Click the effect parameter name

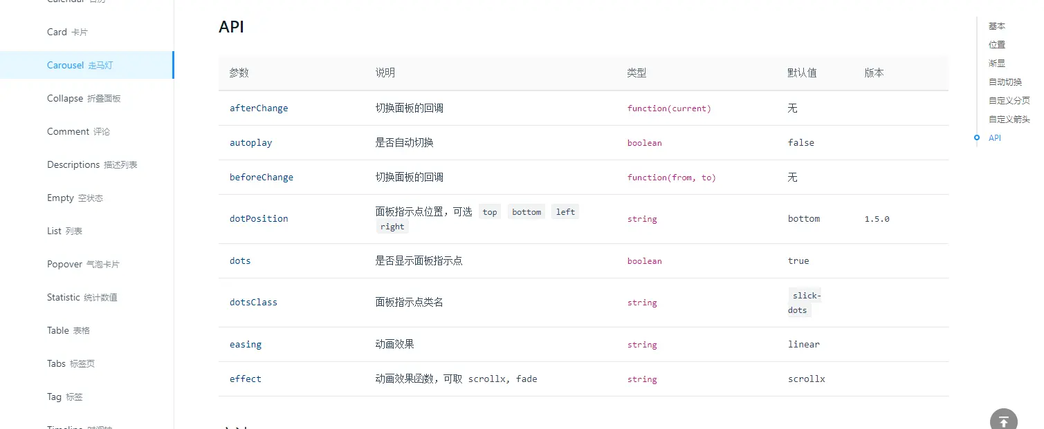246,379
